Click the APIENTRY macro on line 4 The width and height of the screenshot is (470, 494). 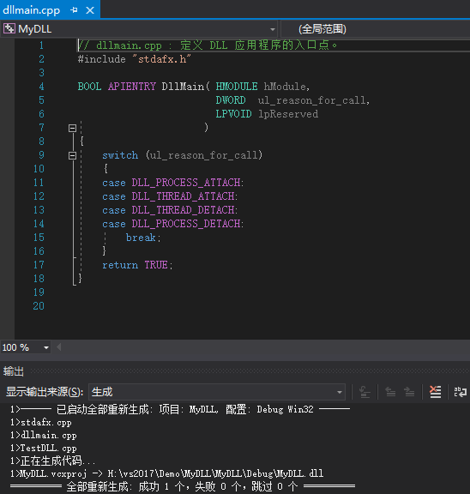tap(132, 87)
